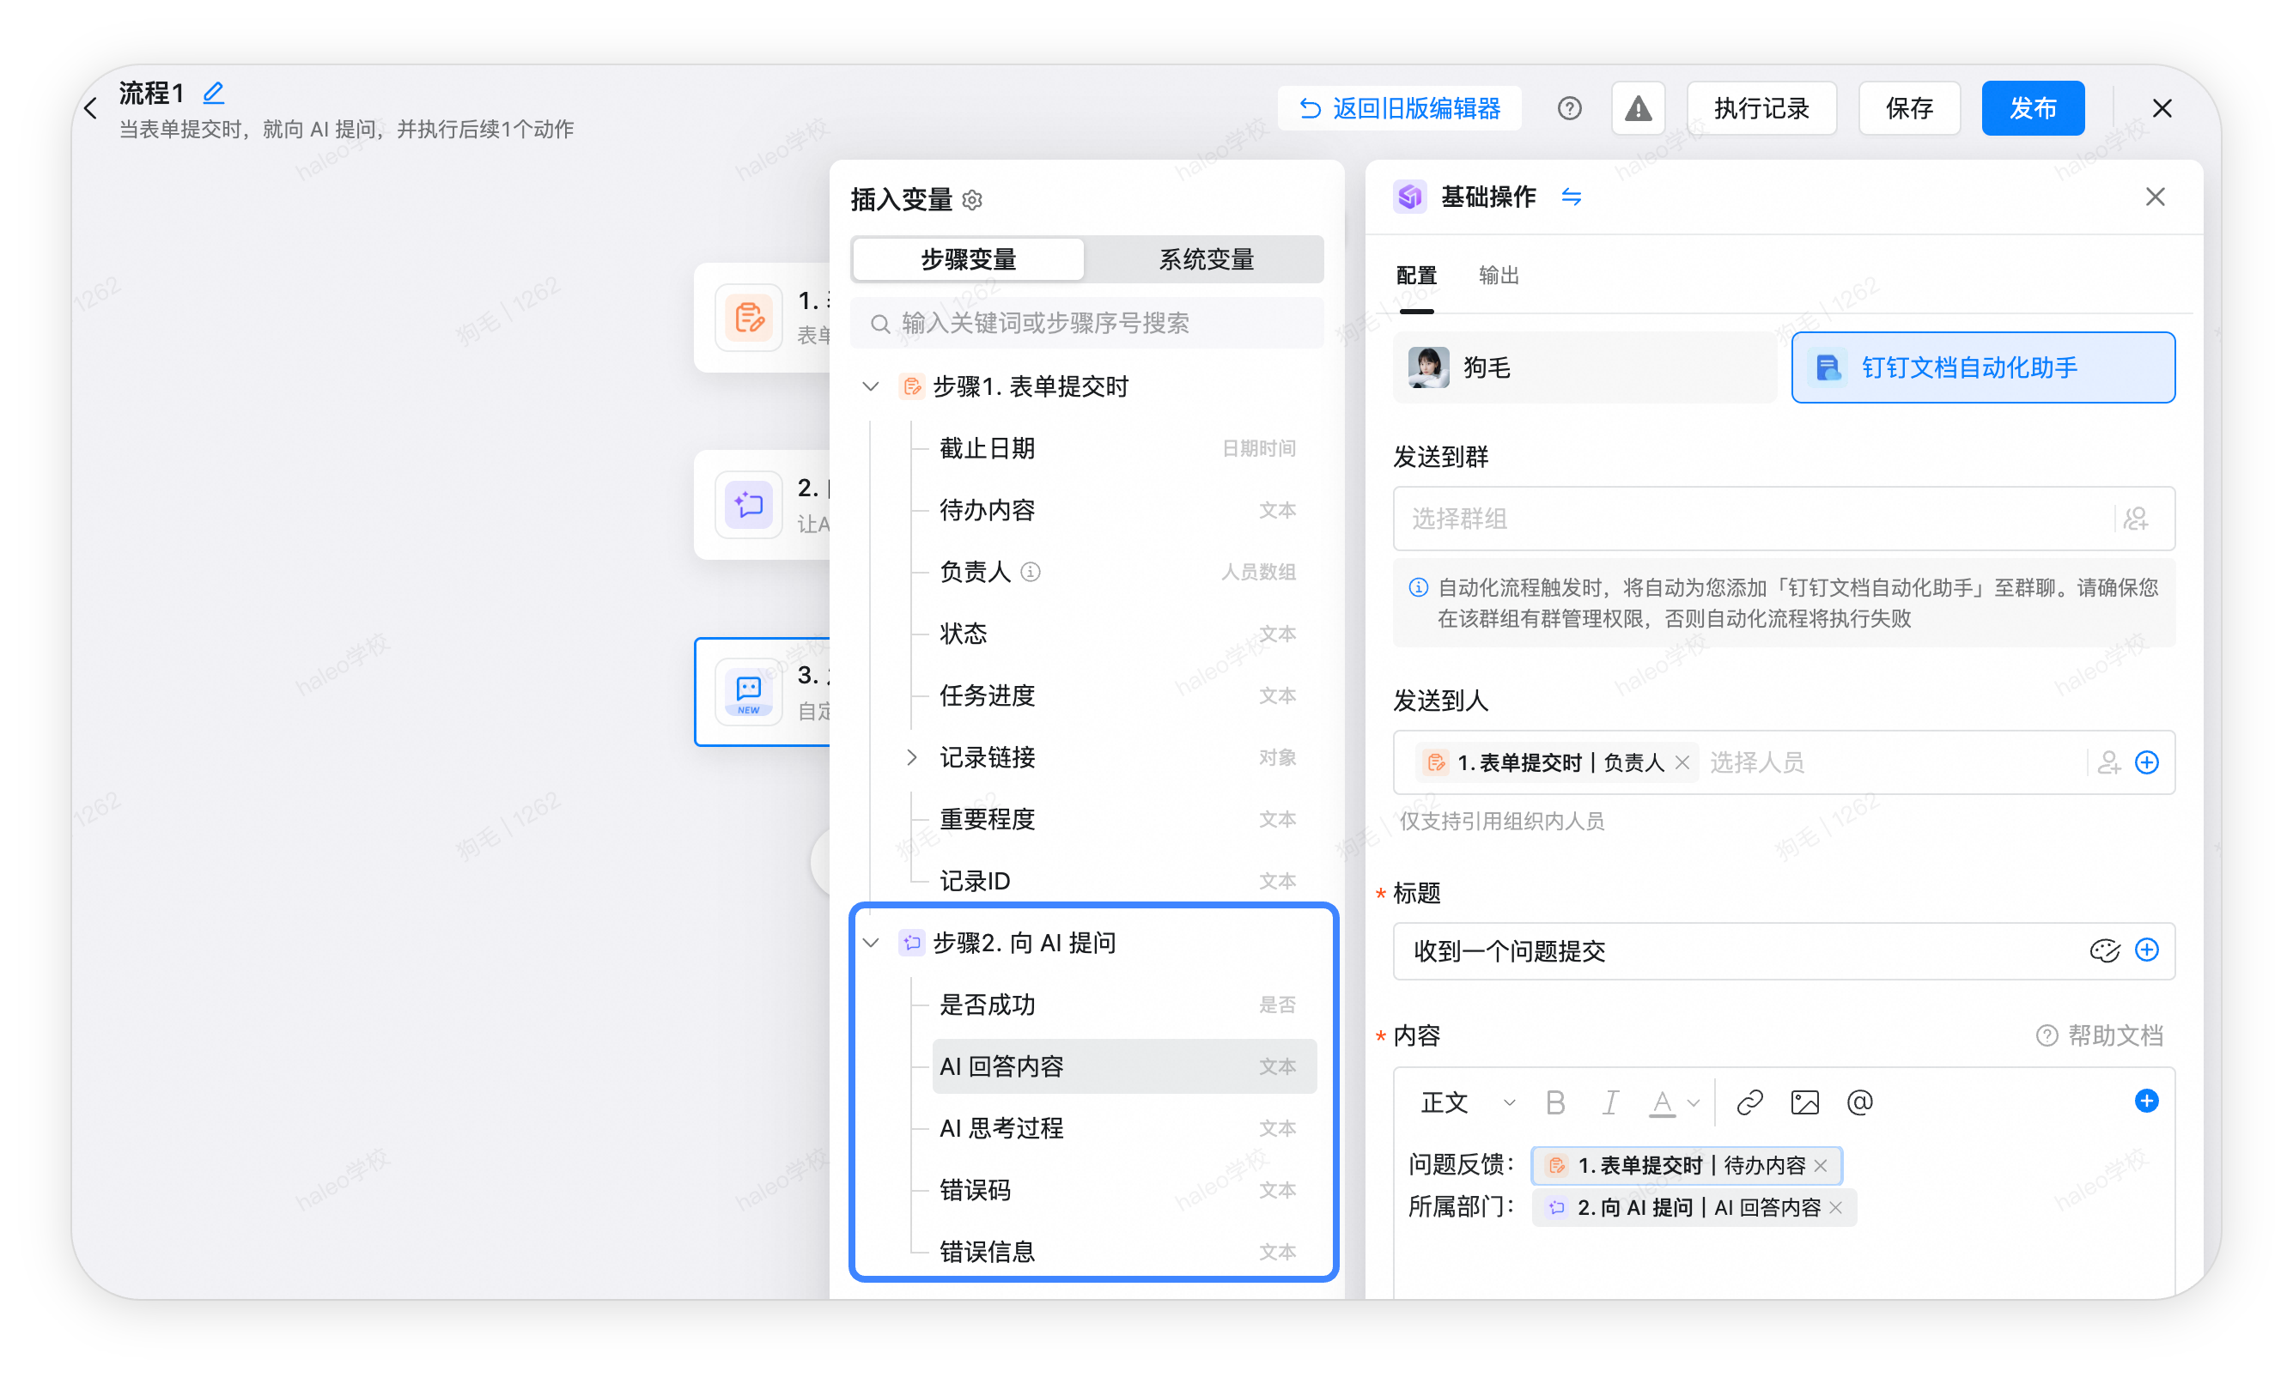The image size is (2293, 1378).
Task: Apply bold formatting to content
Action: [x=1555, y=1102]
